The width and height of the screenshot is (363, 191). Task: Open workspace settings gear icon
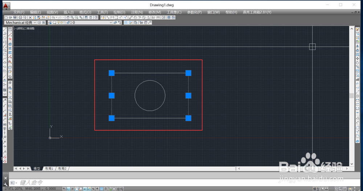[x=39, y=23]
